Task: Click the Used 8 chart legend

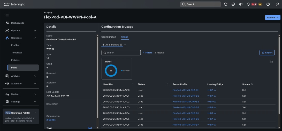Action: pos(125,71)
